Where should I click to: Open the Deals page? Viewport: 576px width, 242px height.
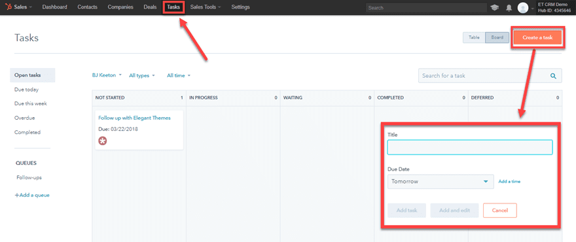pos(151,7)
